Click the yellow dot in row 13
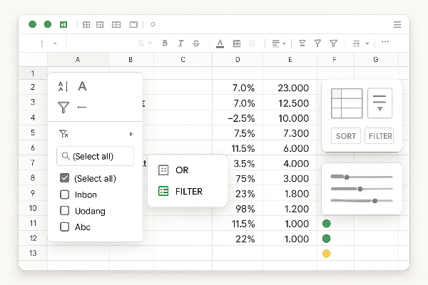The image size is (428, 285). (x=327, y=254)
